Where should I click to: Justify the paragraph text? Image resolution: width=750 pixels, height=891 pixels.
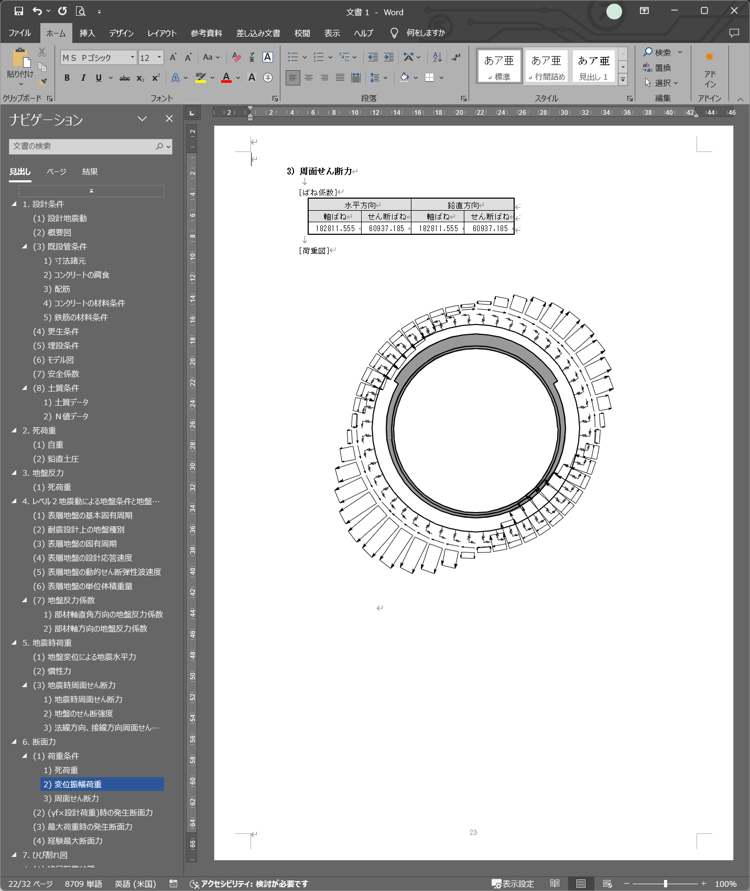pyautogui.click(x=340, y=78)
